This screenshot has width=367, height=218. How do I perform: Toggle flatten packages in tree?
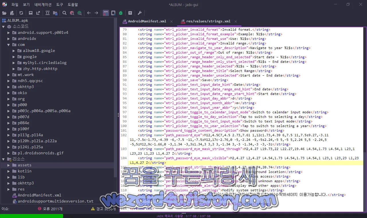[x=56, y=13]
